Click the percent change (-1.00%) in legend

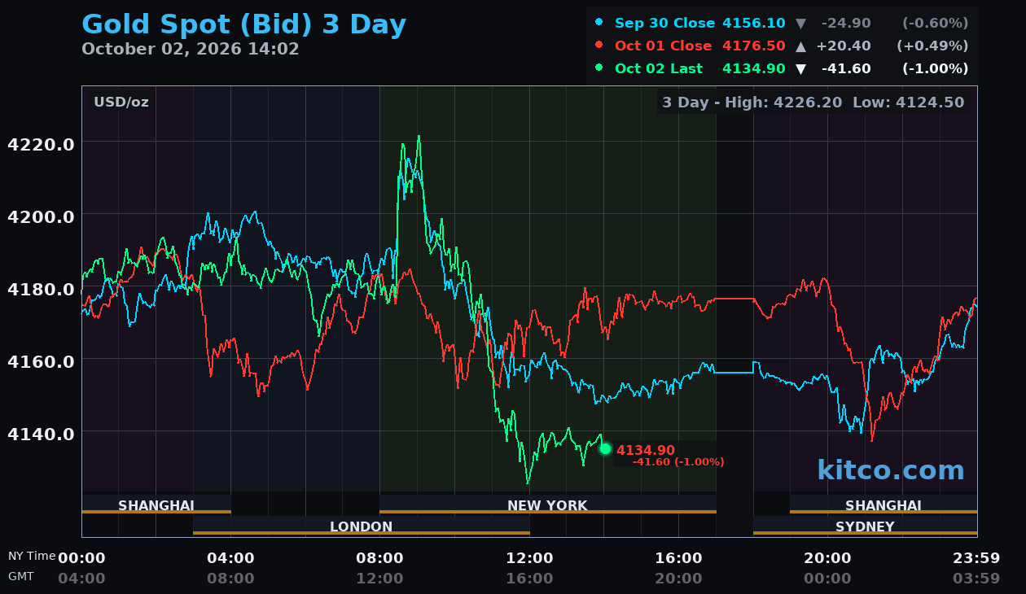tap(936, 68)
